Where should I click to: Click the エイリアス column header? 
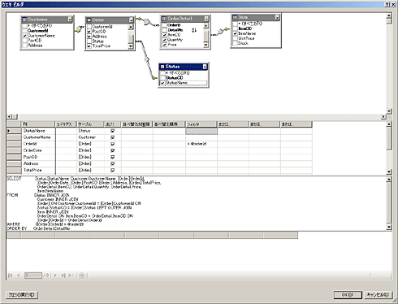[66, 124]
